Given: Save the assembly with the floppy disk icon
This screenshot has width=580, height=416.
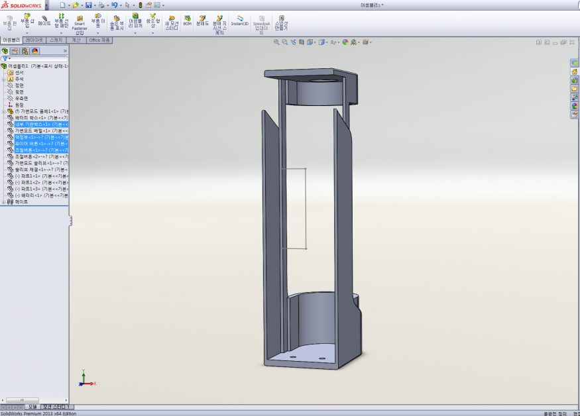Looking at the screenshot, I should tap(88, 5).
